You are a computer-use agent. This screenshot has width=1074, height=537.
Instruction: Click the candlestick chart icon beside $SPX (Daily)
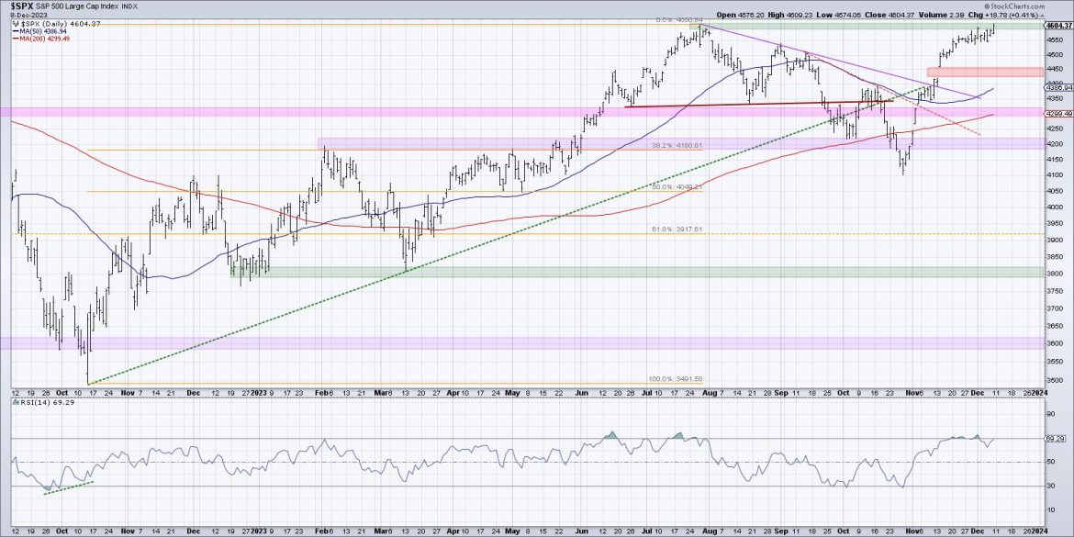[15, 22]
